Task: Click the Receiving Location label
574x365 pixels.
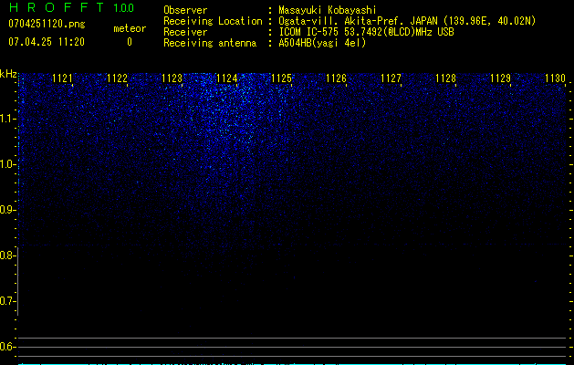Action: 213,21
